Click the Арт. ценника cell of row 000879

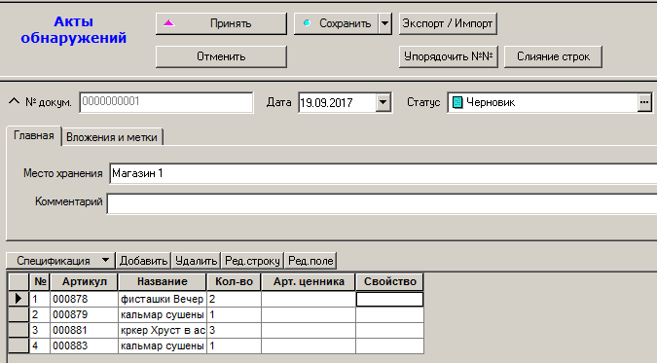click(x=309, y=314)
